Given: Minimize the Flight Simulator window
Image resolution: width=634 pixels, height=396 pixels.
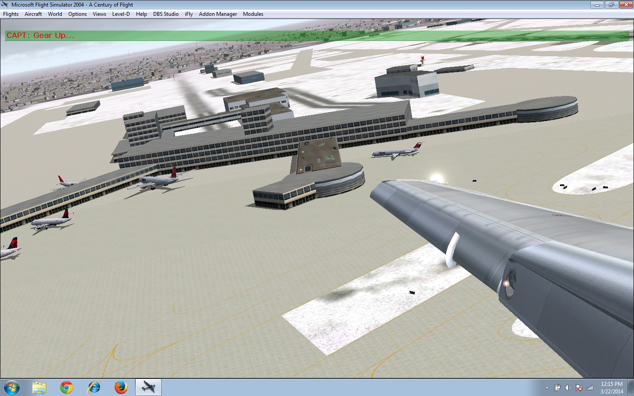Looking at the screenshot, I should tap(597, 5).
